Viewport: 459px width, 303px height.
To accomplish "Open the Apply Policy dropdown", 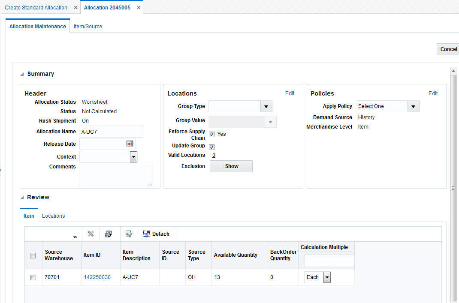I will tap(413, 106).
